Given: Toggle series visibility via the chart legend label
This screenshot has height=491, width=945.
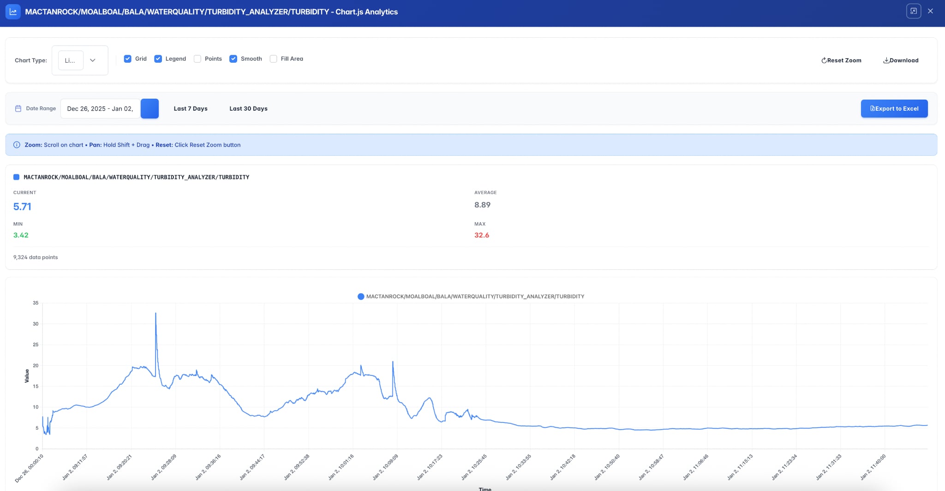Looking at the screenshot, I should tap(474, 296).
